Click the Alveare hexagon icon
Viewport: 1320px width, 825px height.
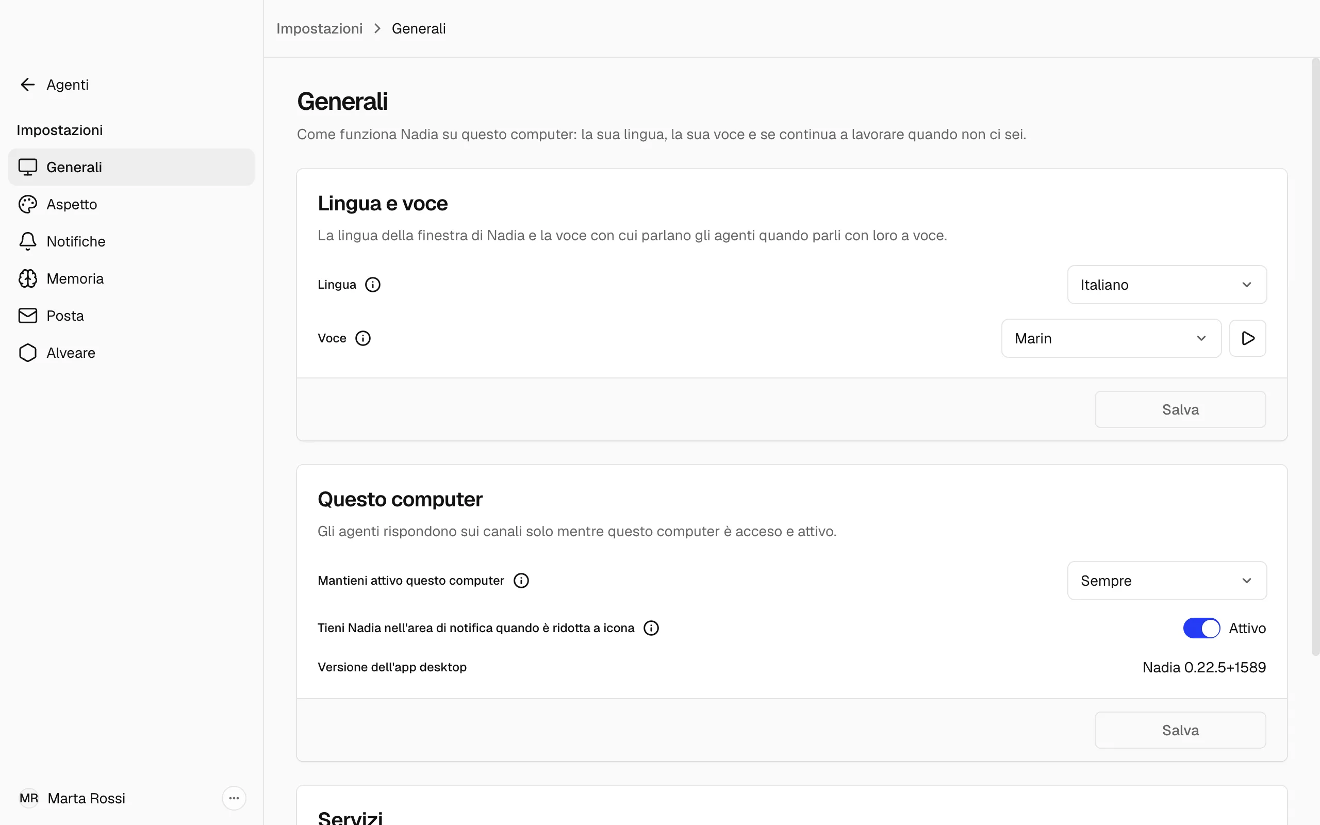28,353
